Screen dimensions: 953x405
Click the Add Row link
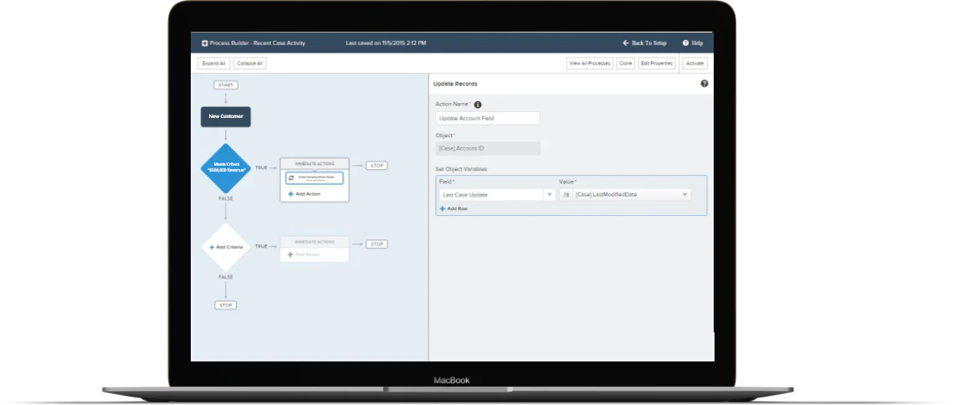(x=458, y=208)
